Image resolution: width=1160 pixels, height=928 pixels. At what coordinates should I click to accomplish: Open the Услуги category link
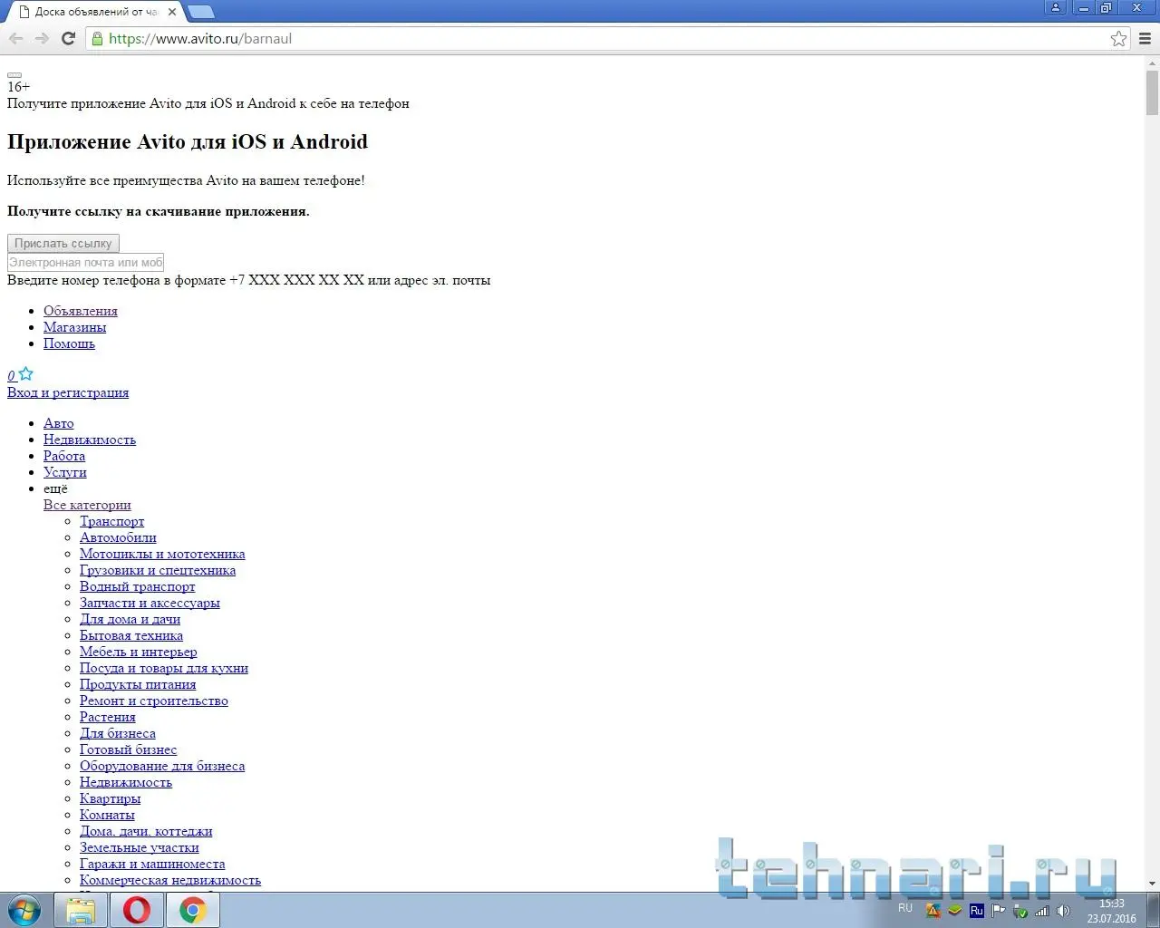pos(65,472)
